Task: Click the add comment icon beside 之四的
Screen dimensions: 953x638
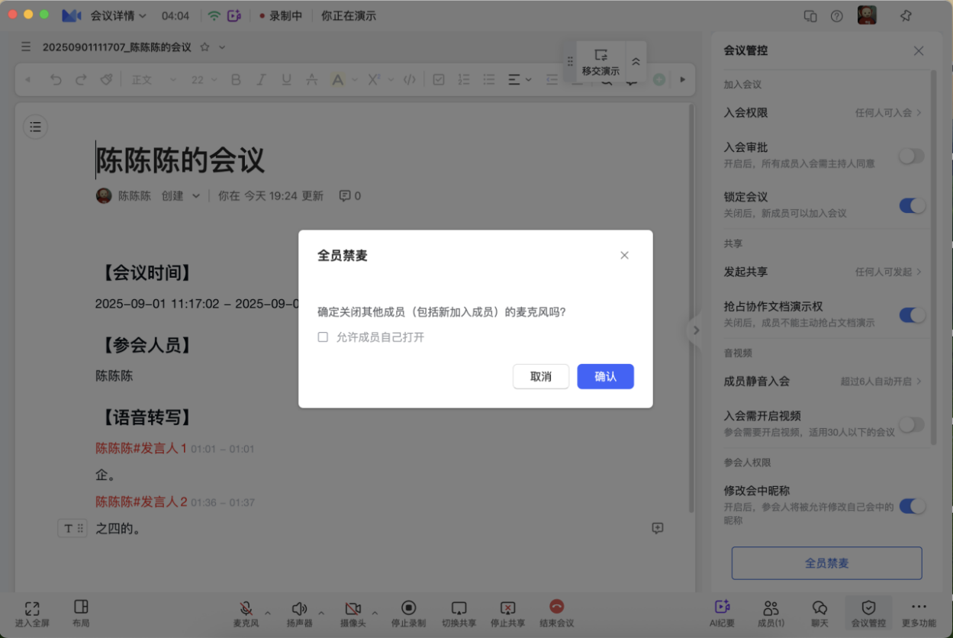Action: [x=657, y=528]
